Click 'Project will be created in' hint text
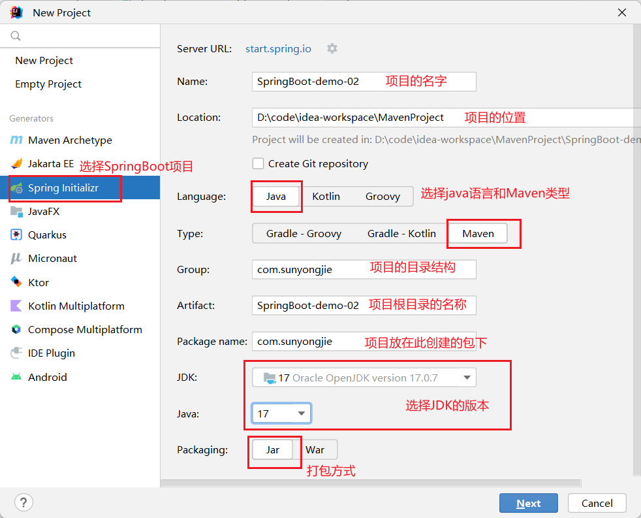The height and width of the screenshot is (518, 641). pyautogui.click(x=446, y=140)
